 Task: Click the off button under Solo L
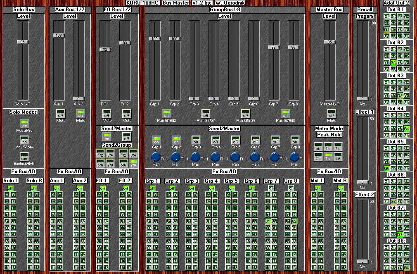coord(10,188)
